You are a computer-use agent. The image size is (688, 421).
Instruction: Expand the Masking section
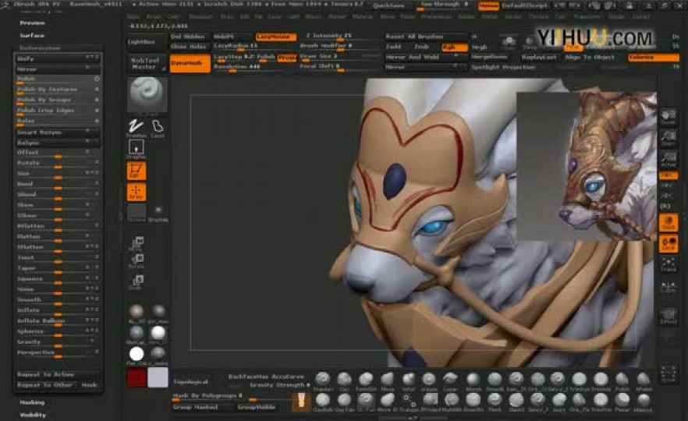tap(32, 402)
